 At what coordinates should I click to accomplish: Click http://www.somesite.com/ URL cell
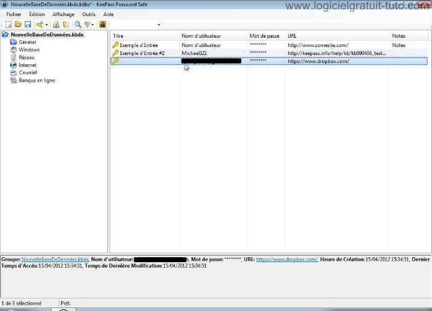pyautogui.click(x=318, y=45)
